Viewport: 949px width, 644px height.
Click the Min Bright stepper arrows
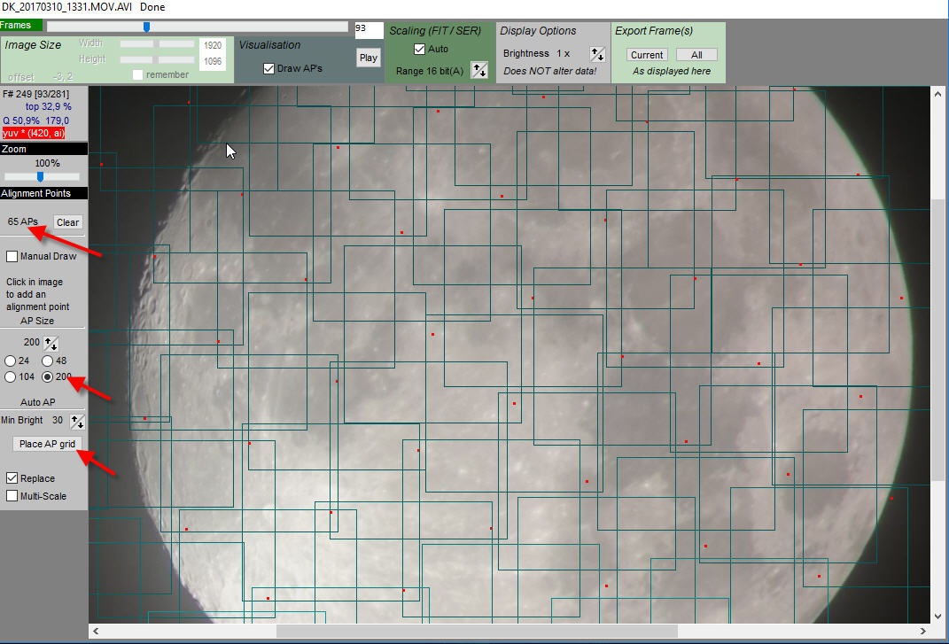(x=77, y=422)
